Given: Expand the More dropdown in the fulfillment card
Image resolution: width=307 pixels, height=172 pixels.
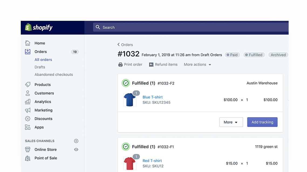Looking at the screenshot, I should click(231, 122).
